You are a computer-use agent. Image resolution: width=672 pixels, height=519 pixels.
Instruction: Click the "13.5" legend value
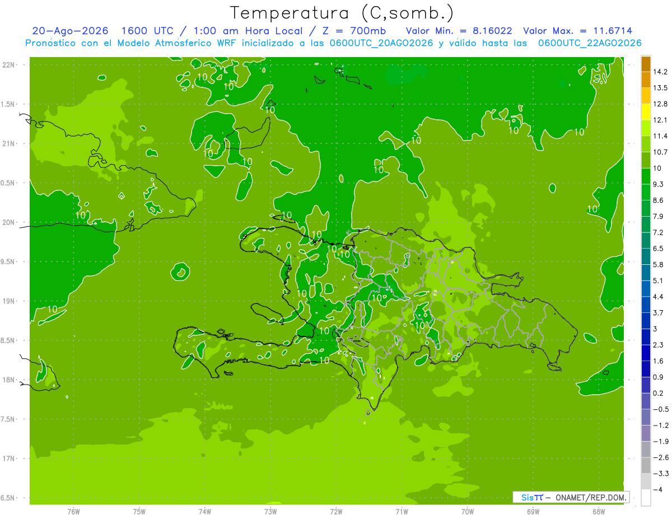pos(660,88)
